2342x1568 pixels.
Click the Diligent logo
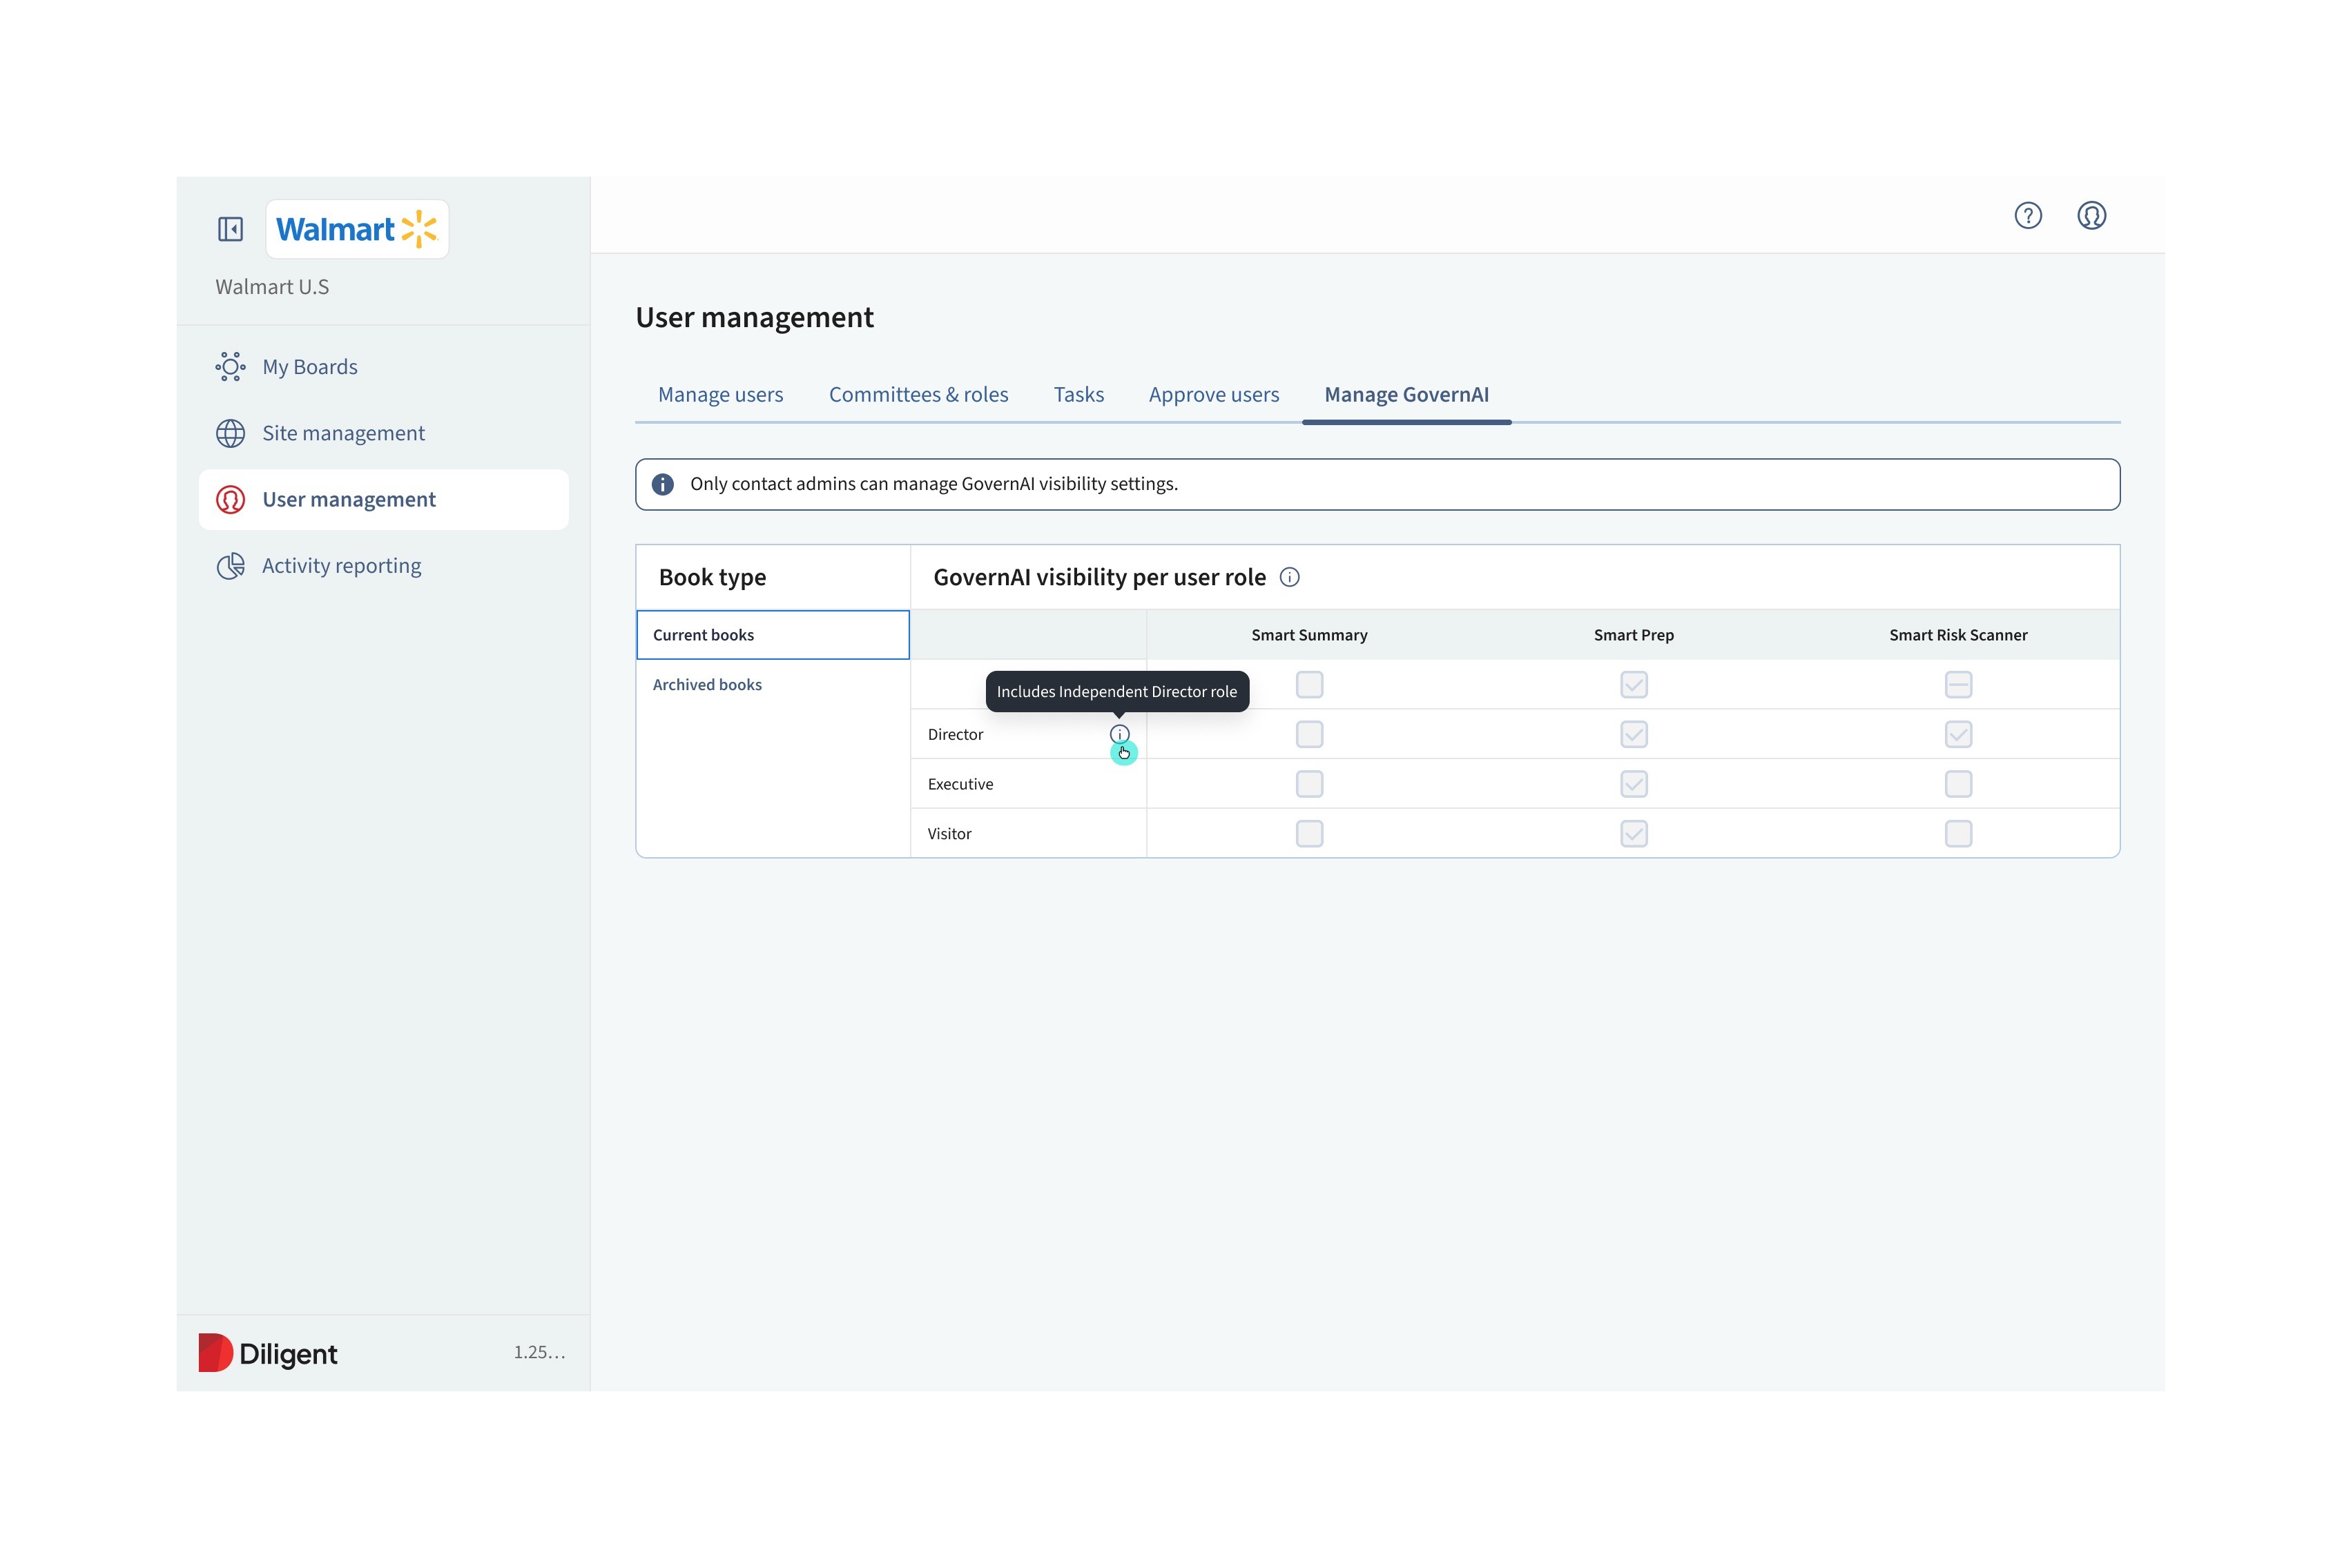tap(268, 1353)
